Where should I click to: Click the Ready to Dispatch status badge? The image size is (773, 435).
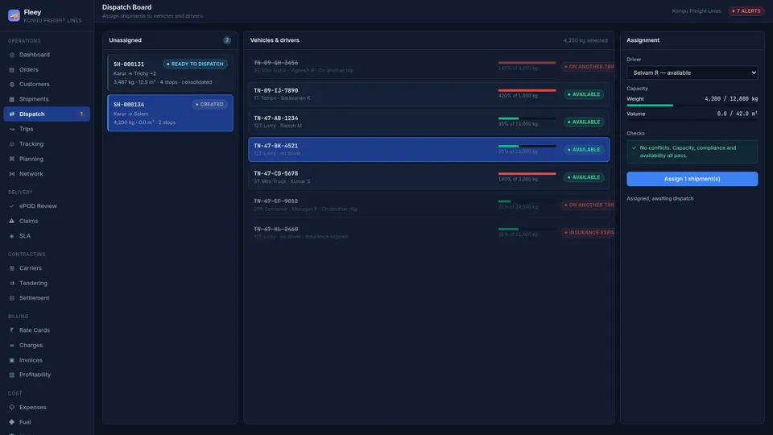(x=195, y=64)
